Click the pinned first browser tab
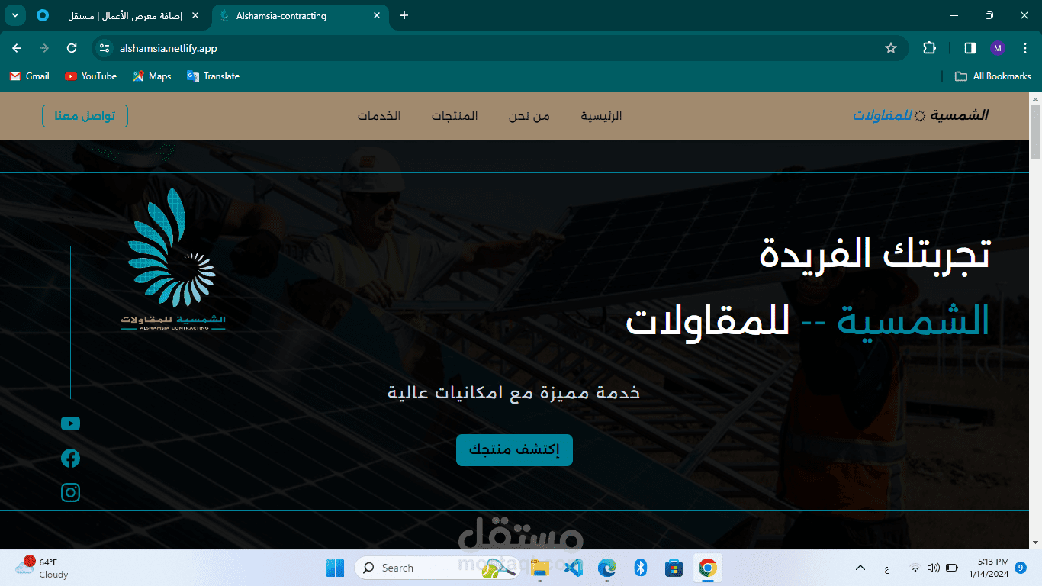1042x586 pixels. [43, 15]
